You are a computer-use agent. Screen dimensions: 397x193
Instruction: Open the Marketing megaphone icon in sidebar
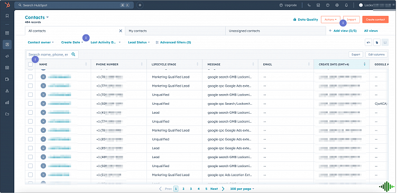coord(7,56)
